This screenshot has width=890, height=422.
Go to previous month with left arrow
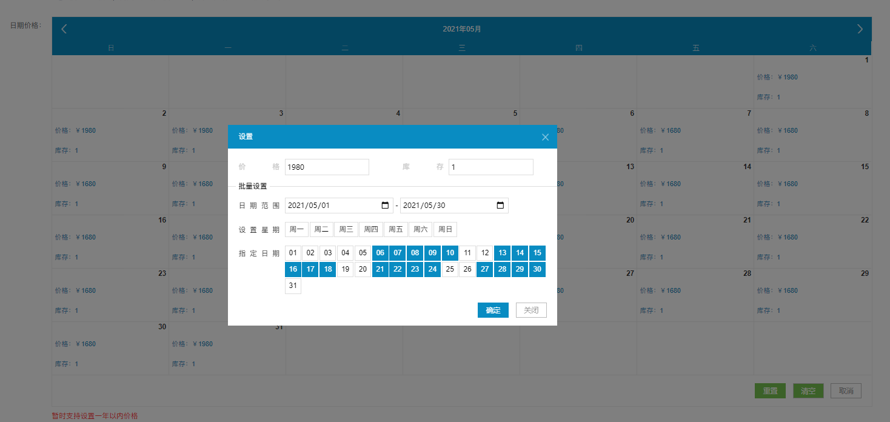click(x=64, y=29)
